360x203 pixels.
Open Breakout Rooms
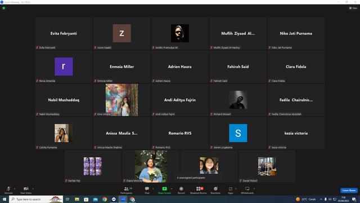[x=199, y=190]
